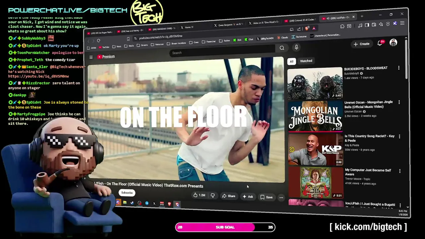Viewport: 425px width, 239px height.
Task: Open the @BigTech404 X bookmark
Action: [265, 39]
